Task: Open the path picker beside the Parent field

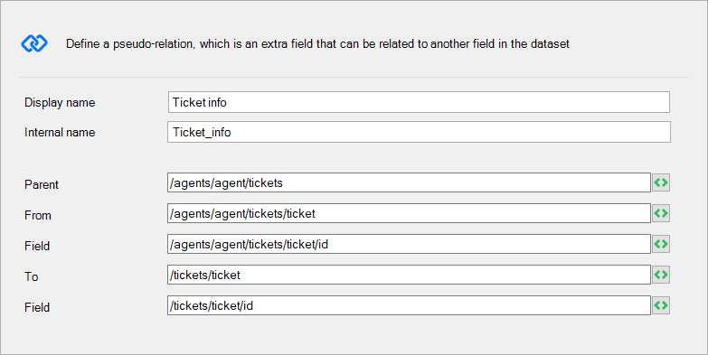Action: pos(661,182)
